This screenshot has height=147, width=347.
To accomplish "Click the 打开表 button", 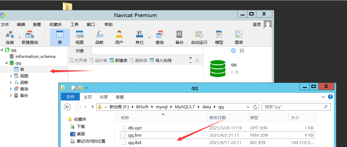I will 78,60.
